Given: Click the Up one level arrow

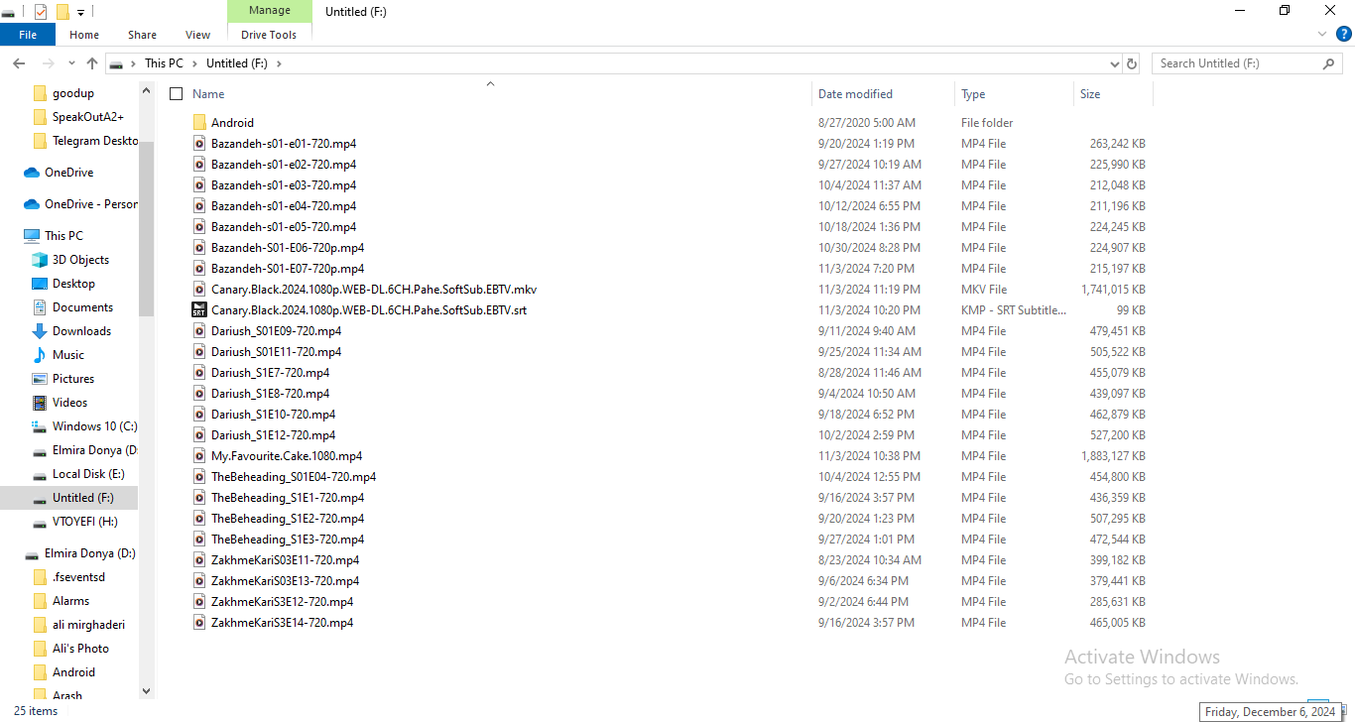Looking at the screenshot, I should pyautogui.click(x=92, y=63).
